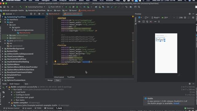Click the green Run app button
This screenshot has height=111, width=197.
click(x=66, y=7)
